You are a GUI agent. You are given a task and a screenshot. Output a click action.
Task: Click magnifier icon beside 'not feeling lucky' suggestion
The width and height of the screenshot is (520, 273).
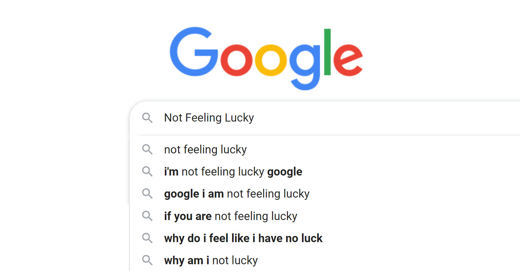click(x=147, y=149)
